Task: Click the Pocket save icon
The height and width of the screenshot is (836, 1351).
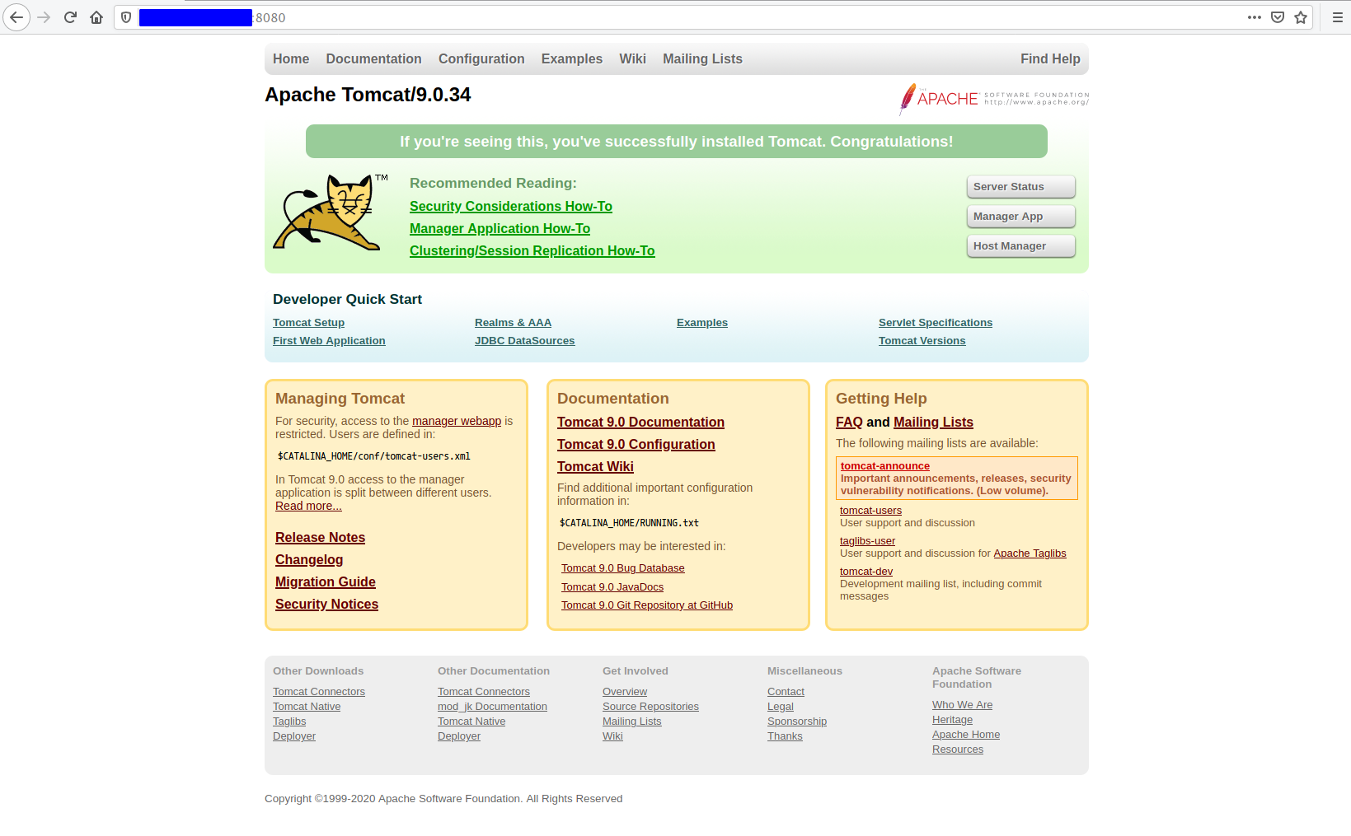Action: click(1278, 17)
